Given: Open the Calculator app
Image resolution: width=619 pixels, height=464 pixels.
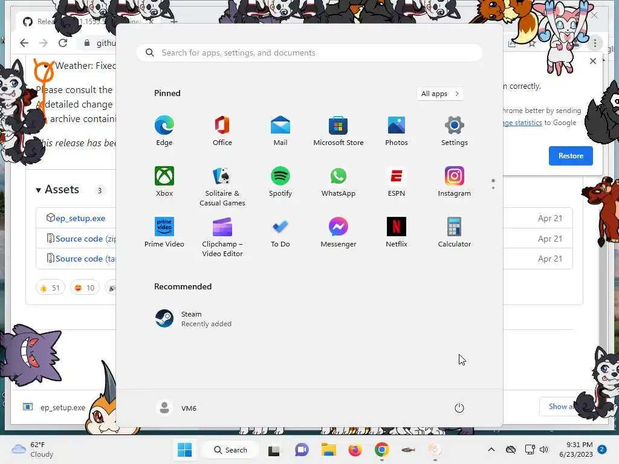Looking at the screenshot, I should pos(455,233).
